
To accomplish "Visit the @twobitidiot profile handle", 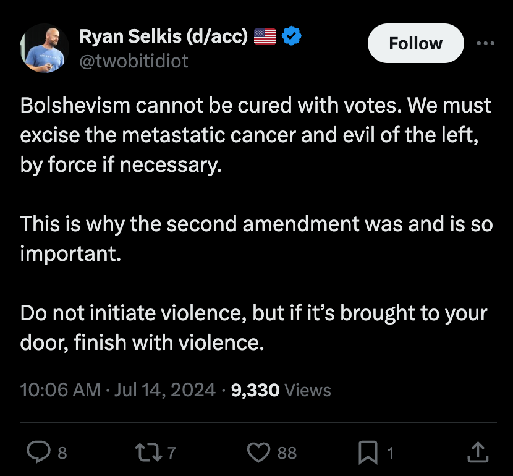I will (135, 61).
